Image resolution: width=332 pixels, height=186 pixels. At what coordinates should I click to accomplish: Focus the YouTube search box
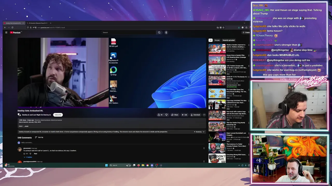coord(129,33)
